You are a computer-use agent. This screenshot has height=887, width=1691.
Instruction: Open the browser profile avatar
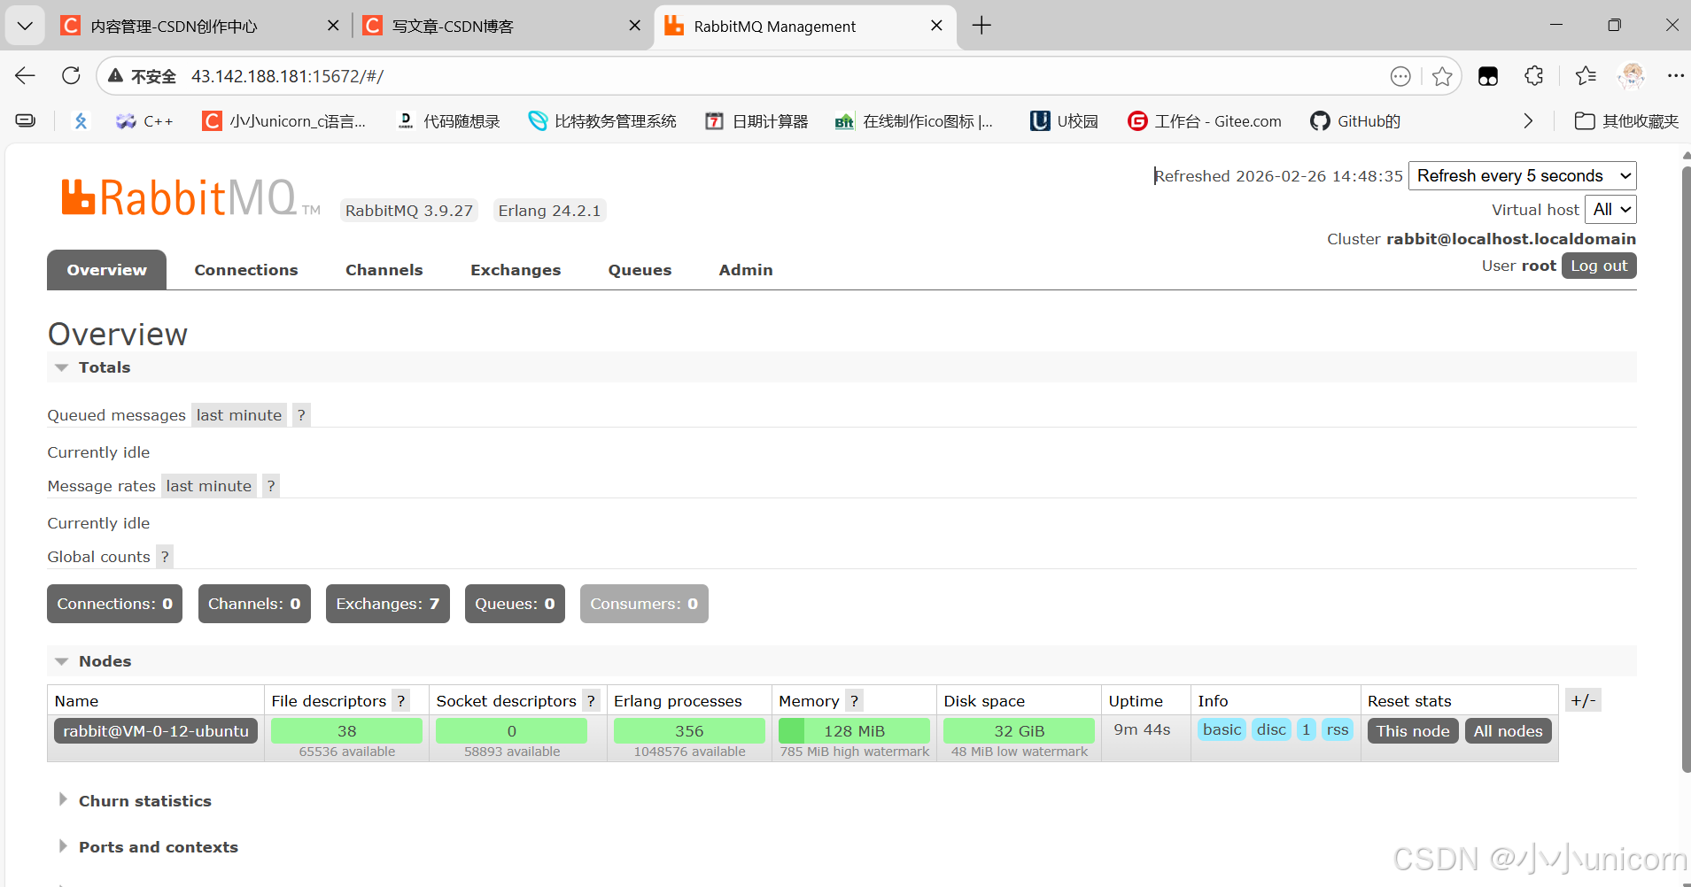(1631, 76)
